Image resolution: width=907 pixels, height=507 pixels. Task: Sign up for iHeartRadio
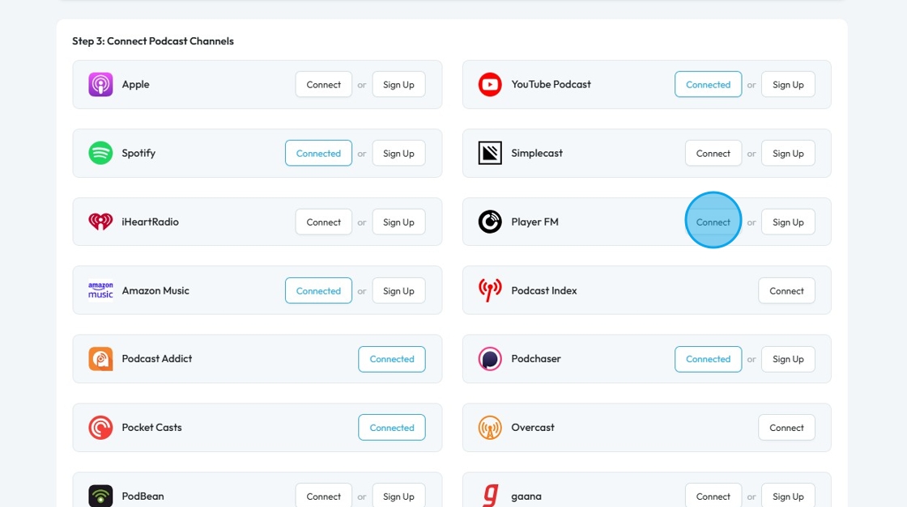[398, 222]
